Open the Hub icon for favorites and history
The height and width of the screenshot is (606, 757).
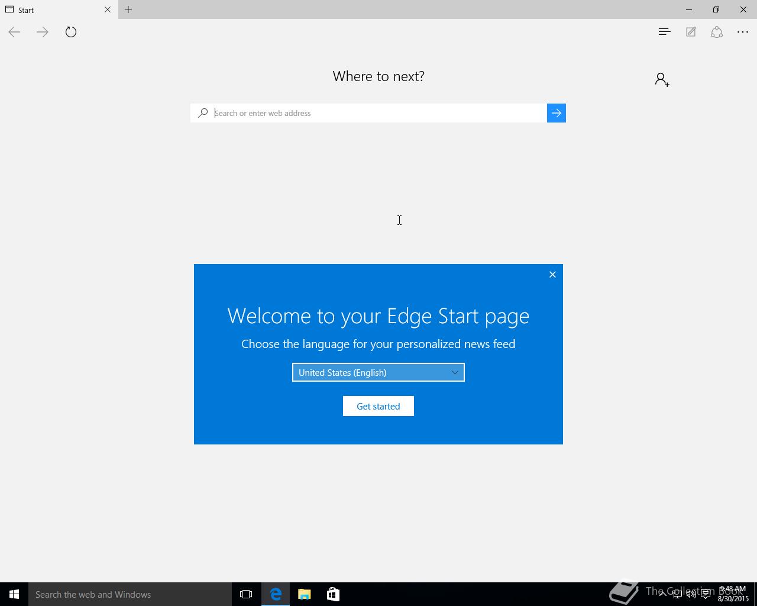pos(664,32)
